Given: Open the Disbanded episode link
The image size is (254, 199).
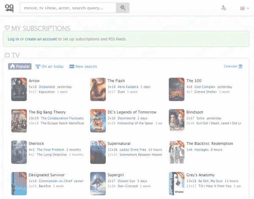Looking at the screenshot, I should pyautogui.click(x=47, y=87).
